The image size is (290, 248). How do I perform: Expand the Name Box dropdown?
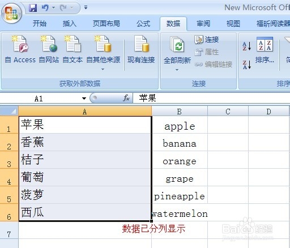84,99
